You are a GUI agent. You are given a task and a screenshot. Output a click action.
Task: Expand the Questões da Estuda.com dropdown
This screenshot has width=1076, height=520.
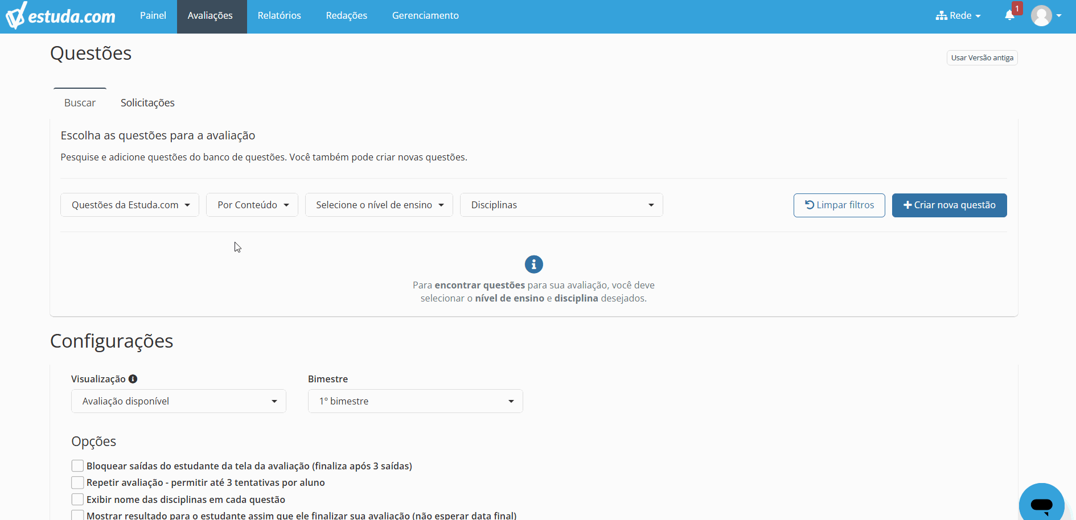pyautogui.click(x=130, y=205)
